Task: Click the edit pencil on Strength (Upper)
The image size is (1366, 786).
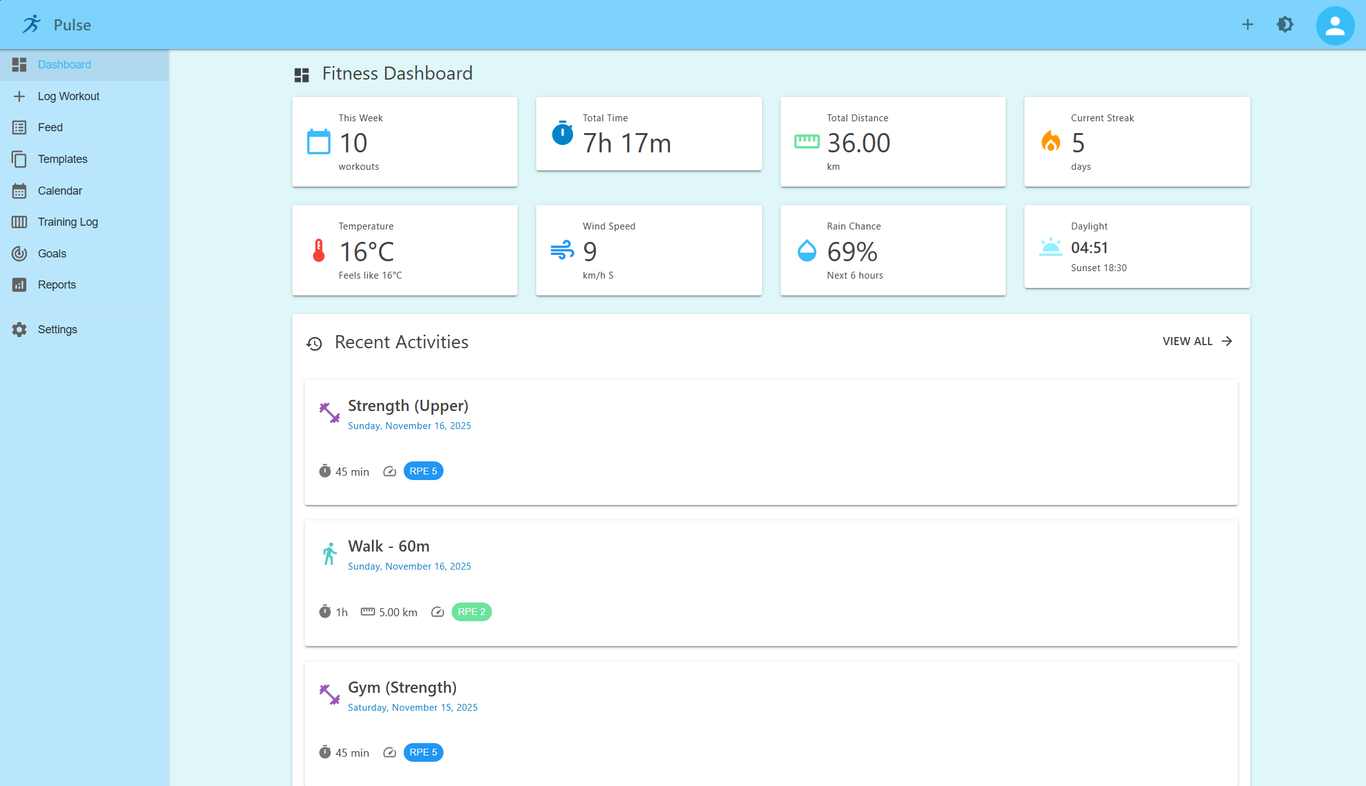Action: [389, 471]
